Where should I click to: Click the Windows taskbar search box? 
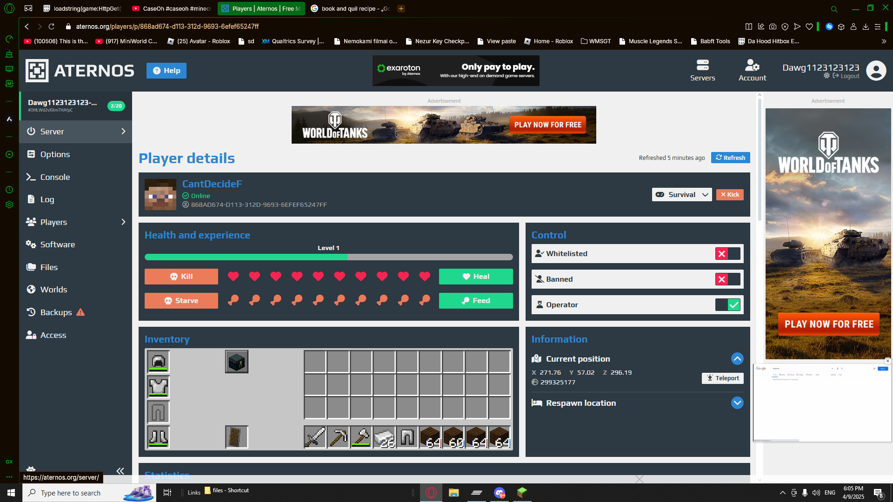pyautogui.click(x=88, y=493)
